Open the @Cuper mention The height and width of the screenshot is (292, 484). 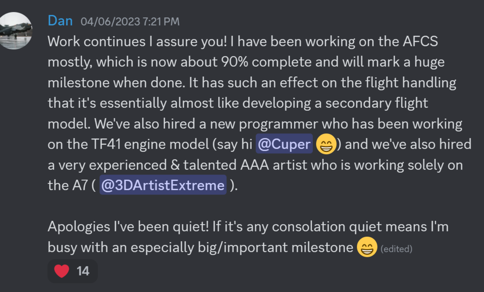[283, 144]
